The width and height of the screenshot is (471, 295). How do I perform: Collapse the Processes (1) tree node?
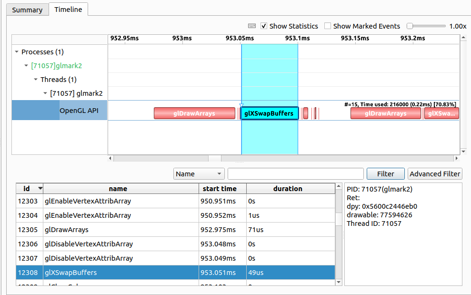[x=17, y=52]
